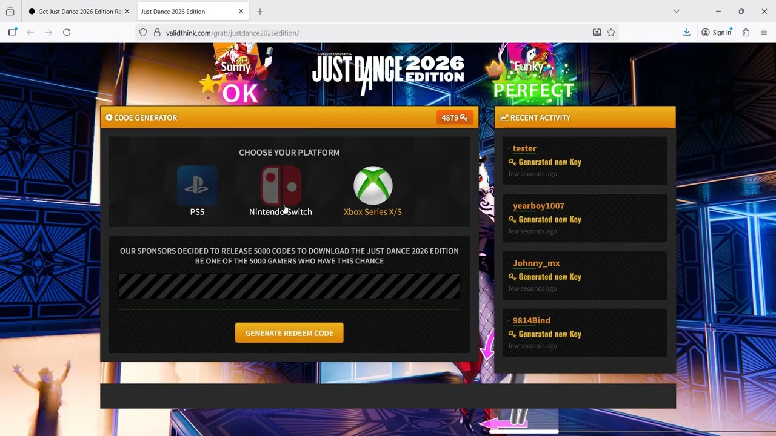Click the username 9814Bind
Image resolution: width=776 pixels, height=436 pixels.
(x=532, y=320)
